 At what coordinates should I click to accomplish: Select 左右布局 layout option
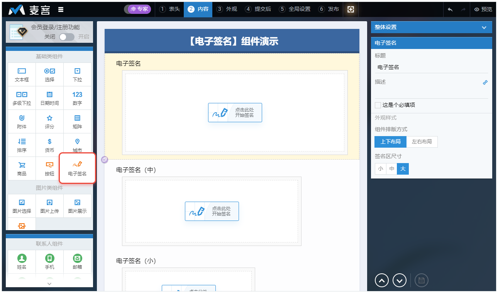coord(422,141)
